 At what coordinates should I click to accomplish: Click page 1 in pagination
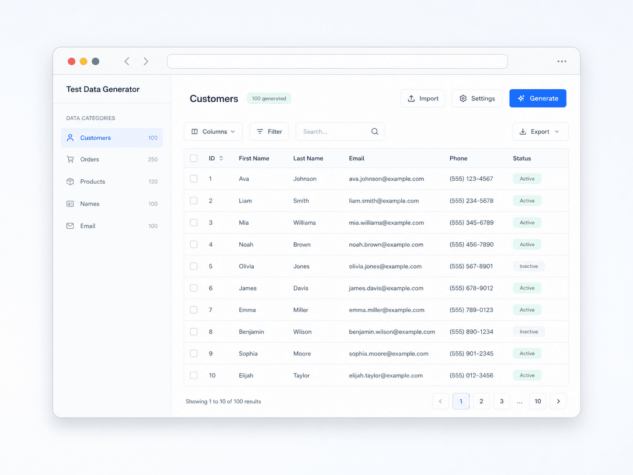coord(461,401)
